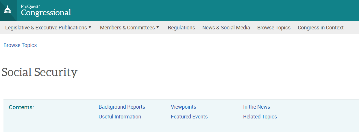Click the Social Security page heading
The image size is (359, 134).
(x=40, y=72)
